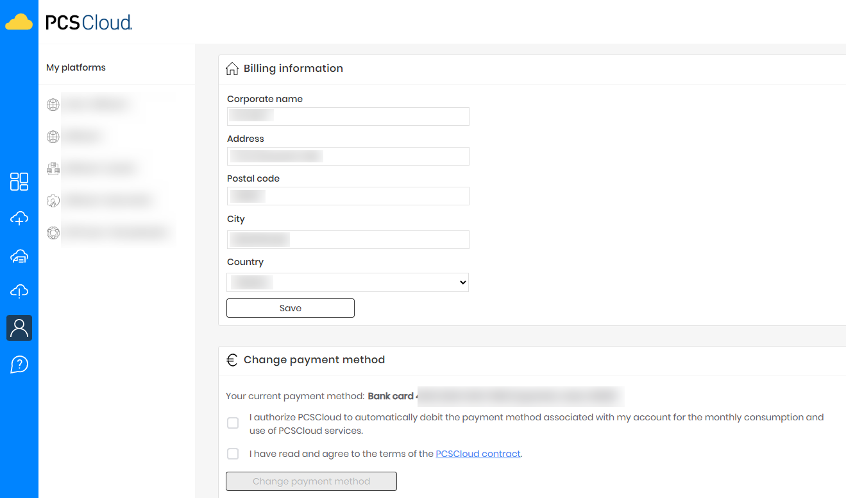Click the My platforms heading
The width and height of the screenshot is (846, 498).
tap(76, 67)
